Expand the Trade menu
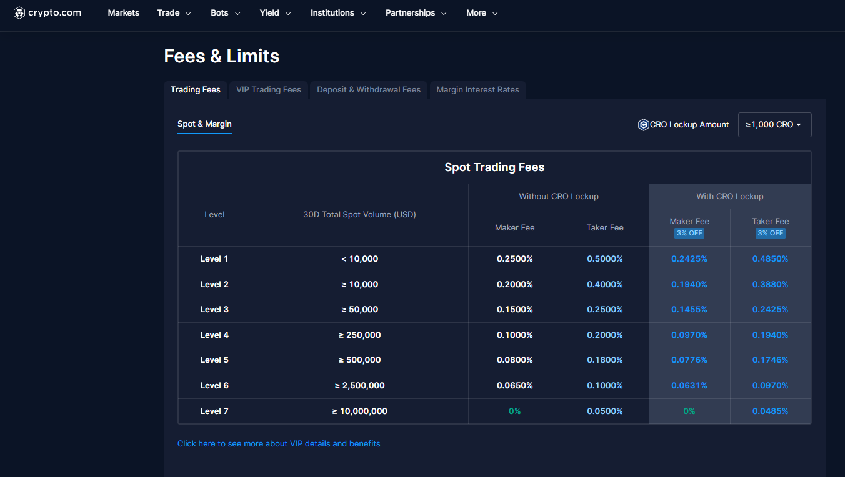 pyautogui.click(x=174, y=12)
